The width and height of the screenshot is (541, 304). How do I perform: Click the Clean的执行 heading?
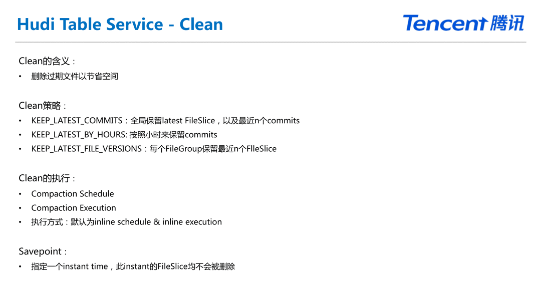point(47,178)
